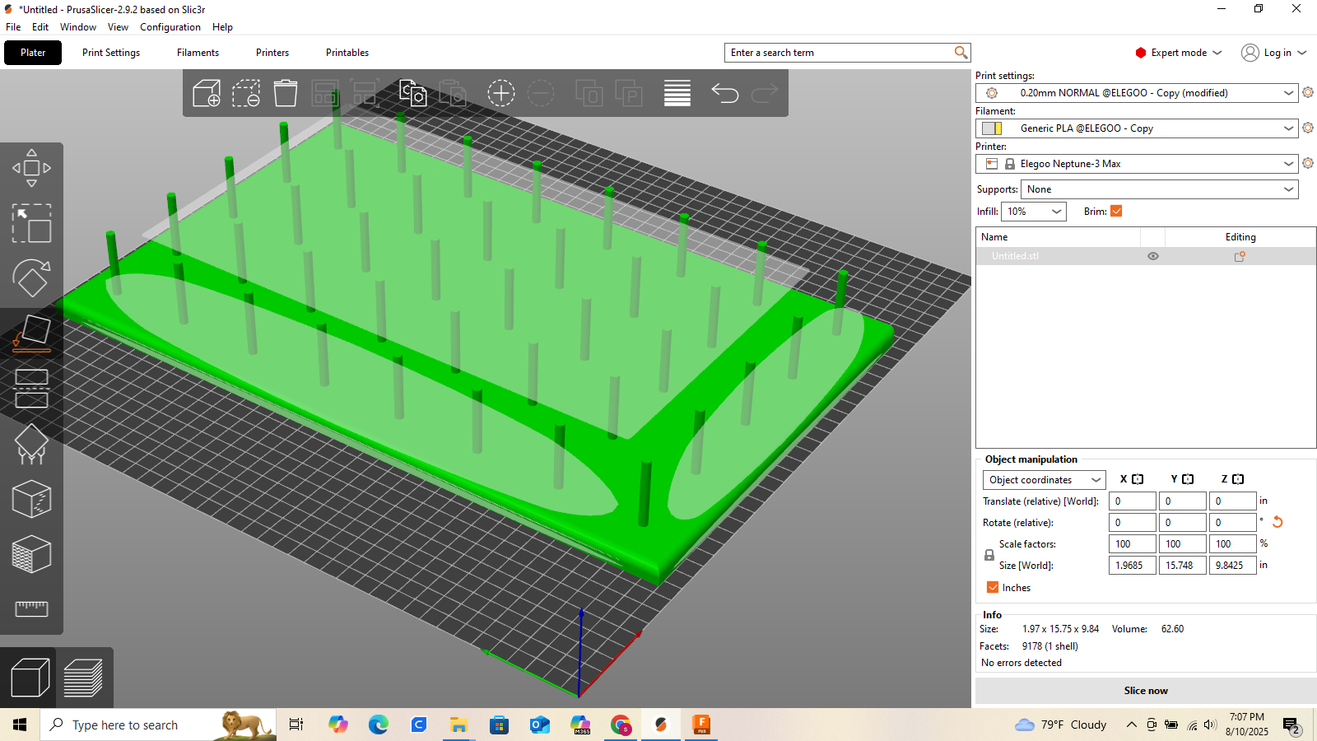The image size is (1317, 741).
Task: Toggle the Brim checkbox
Action: point(1116,211)
